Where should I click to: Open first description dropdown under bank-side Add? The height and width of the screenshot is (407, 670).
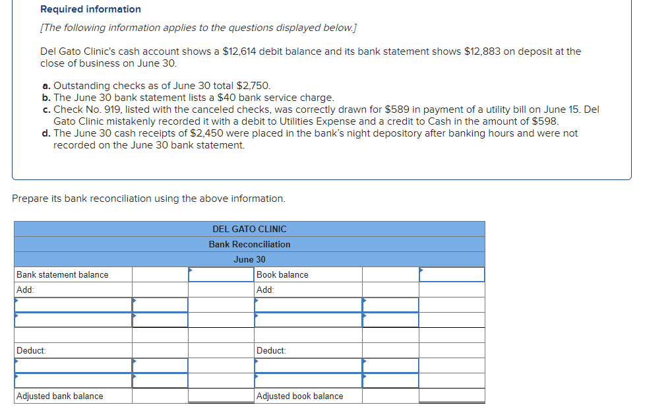pos(73,305)
